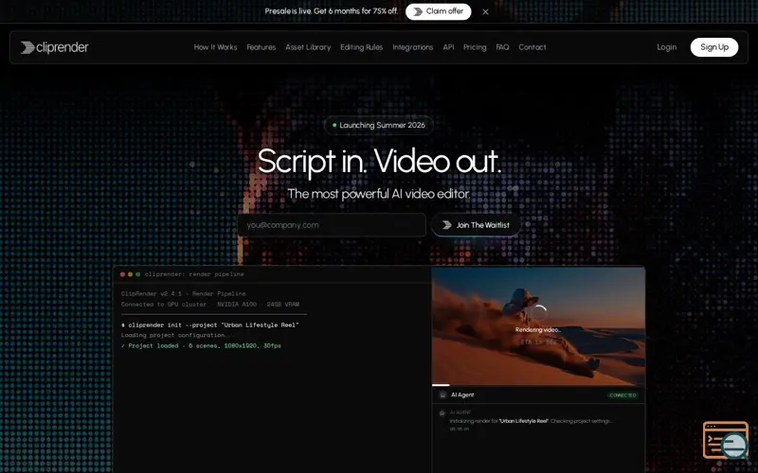758x473 pixels.
Task: Navigate to the API page
Action: (448, 47)
